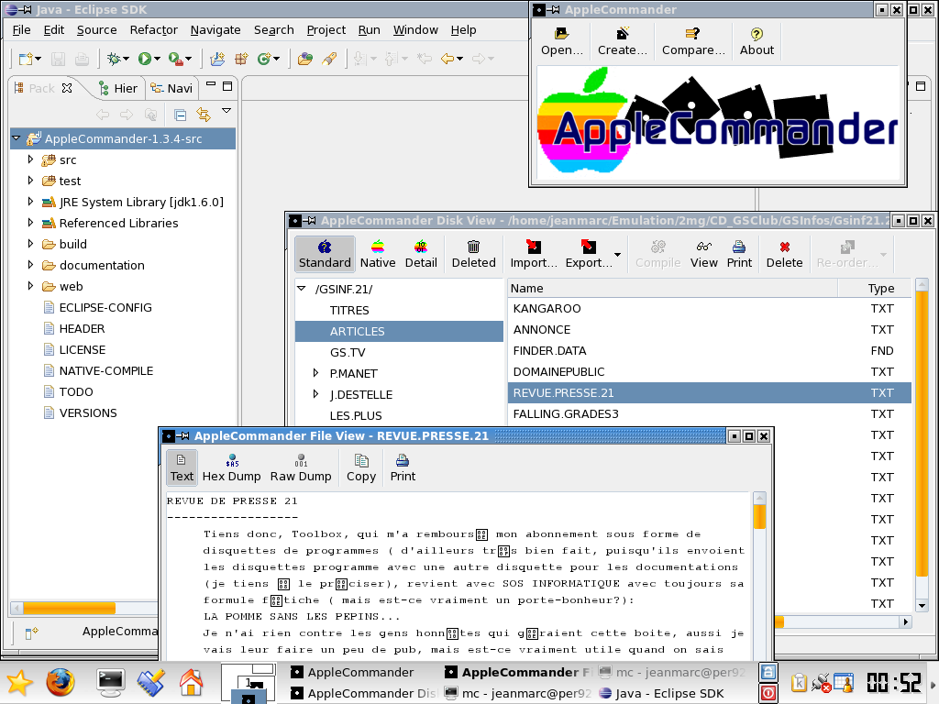Click the New Java Class icon
This screenshot has width=939, height=704.
tap(264, 59)
